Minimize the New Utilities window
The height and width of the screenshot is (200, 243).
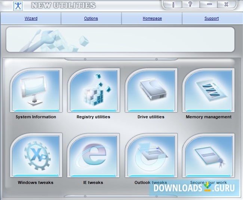[x=209, y=4]
